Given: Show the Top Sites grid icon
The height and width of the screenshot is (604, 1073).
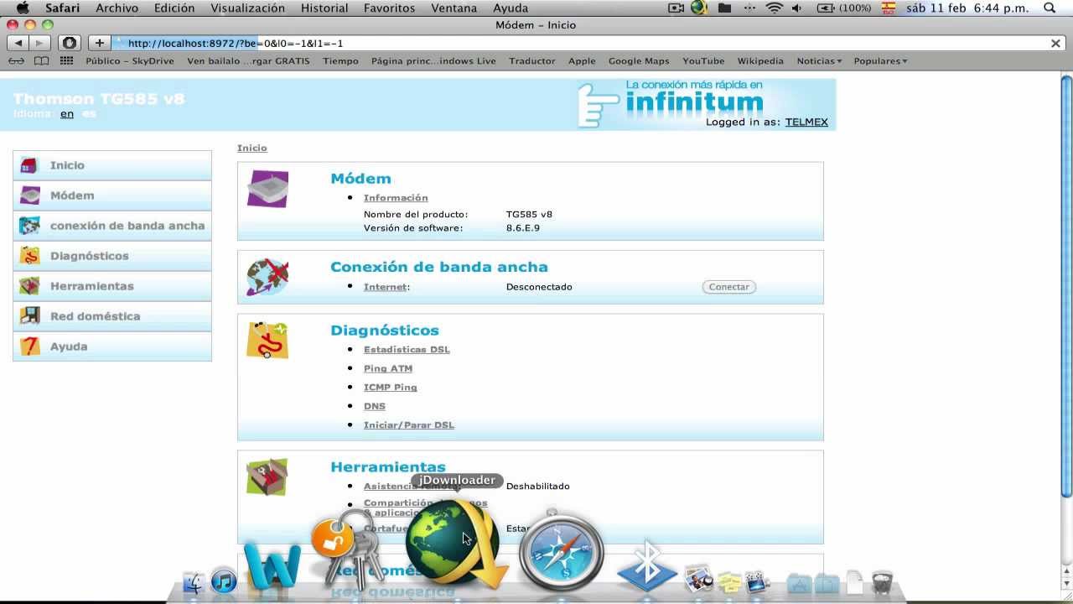Looking at the screenshot, I should click(x=67, y=61).
